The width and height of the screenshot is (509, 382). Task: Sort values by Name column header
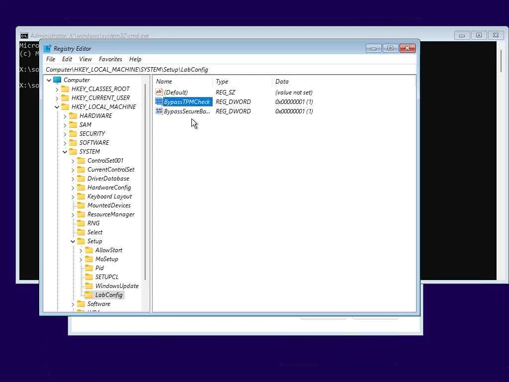[x=183, y=82]
